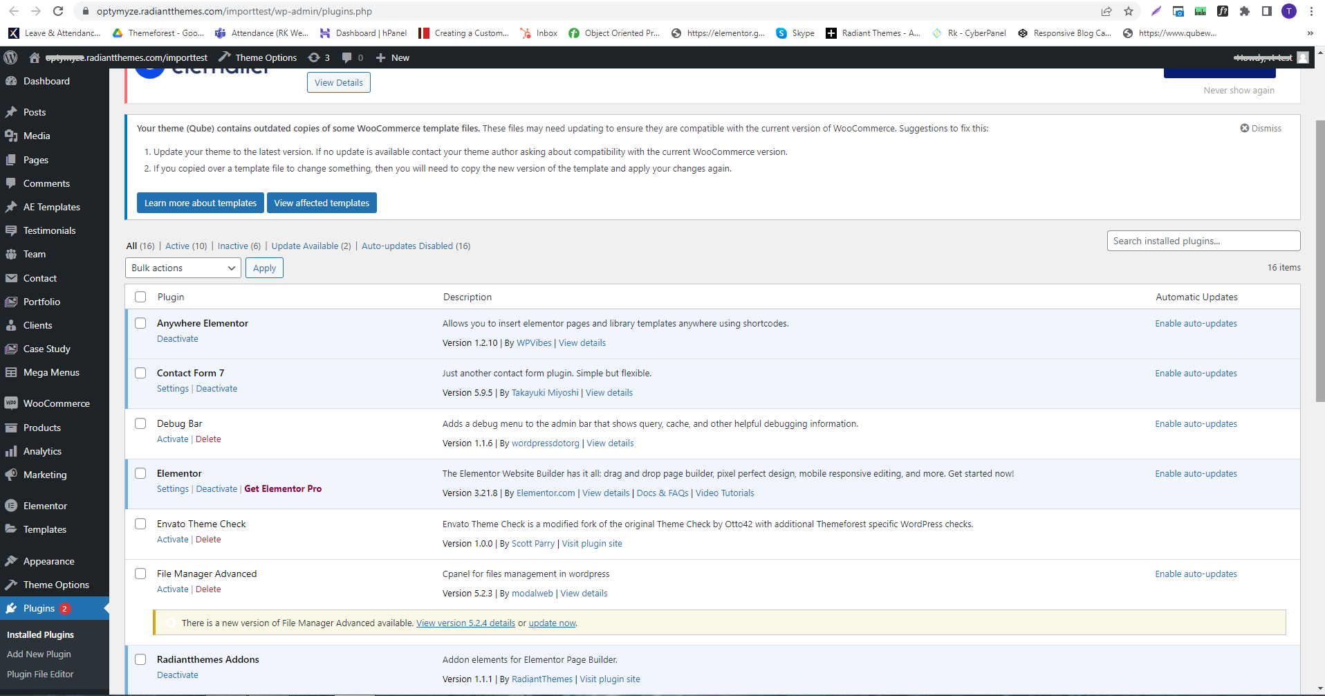Open Add New Plugin submenu item

pyautogui.click(x=39, y=654)
